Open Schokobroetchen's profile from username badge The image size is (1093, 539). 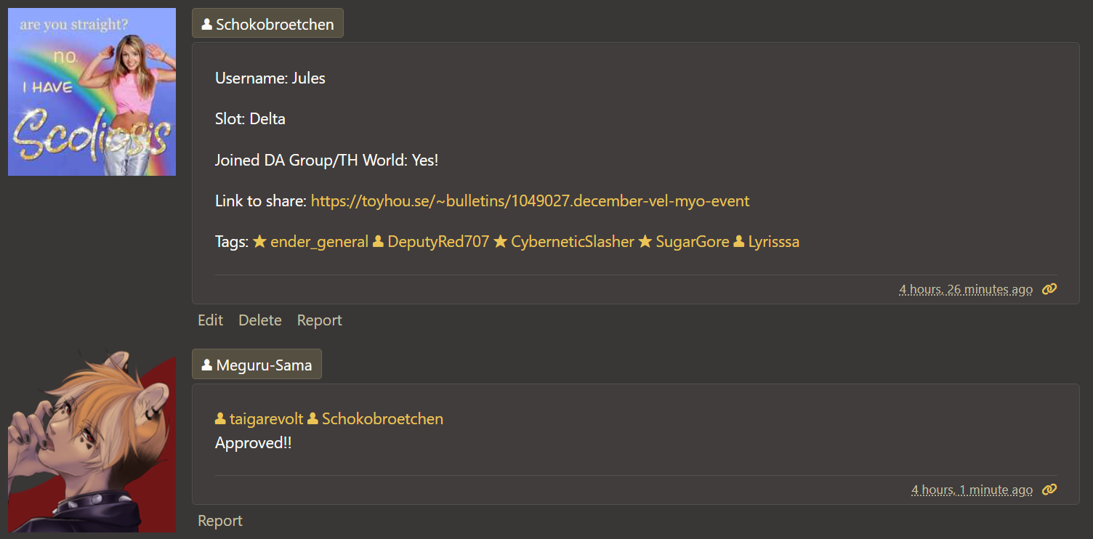coord(267,24)
